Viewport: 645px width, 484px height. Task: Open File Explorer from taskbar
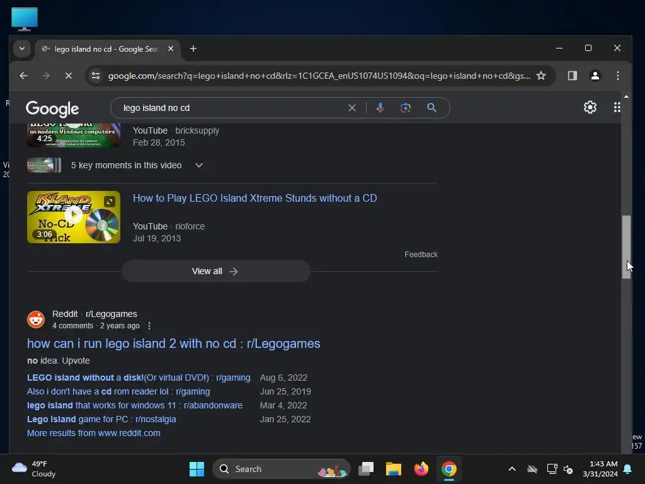[x=393, y=469]
